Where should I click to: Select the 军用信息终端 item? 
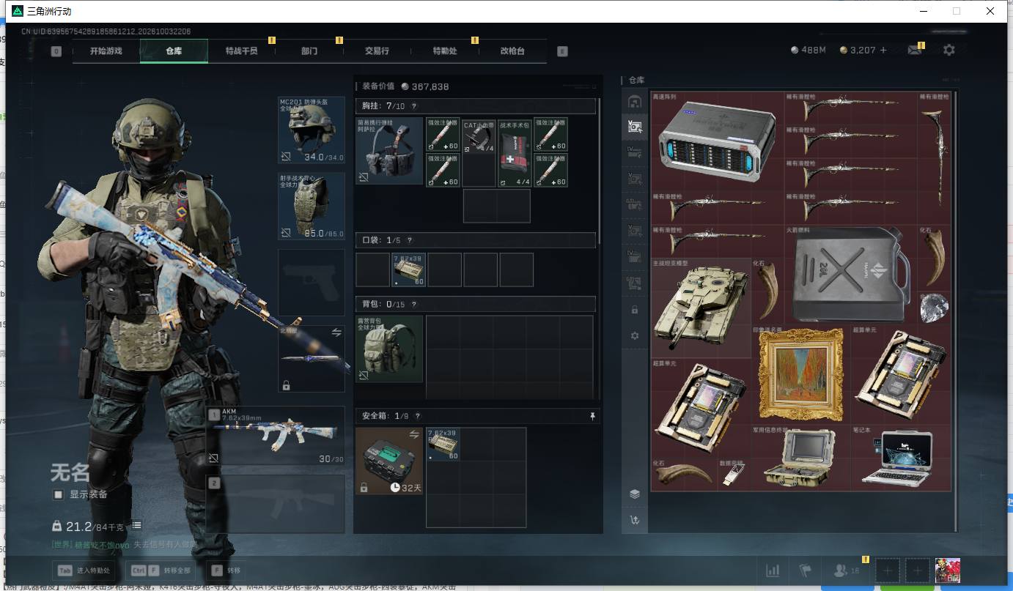pyautogui.click(x=800, y=458)
